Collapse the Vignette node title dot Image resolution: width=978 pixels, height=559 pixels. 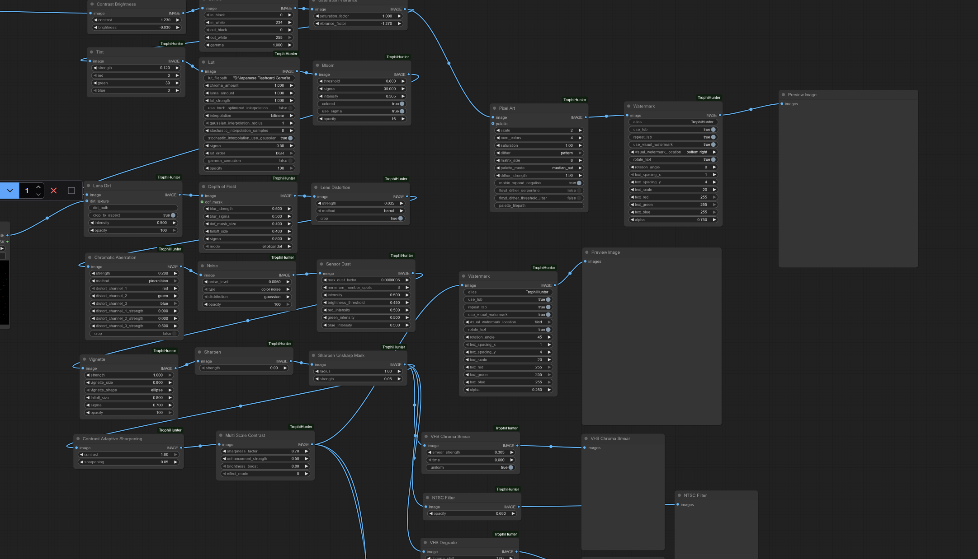[84, 359]
